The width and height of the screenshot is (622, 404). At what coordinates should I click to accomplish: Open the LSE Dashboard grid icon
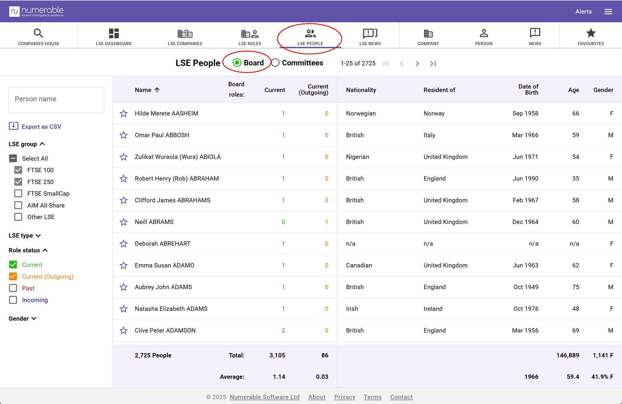(x=113, y=33)
